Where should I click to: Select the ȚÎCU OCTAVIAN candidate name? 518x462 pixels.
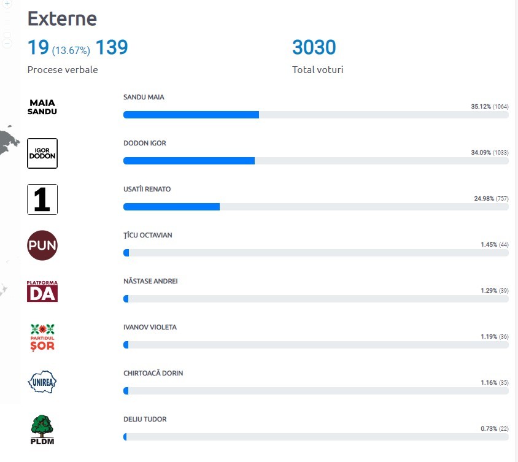coord(148,235)
